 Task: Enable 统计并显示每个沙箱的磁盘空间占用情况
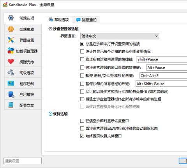[82, 52]
